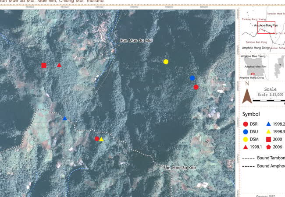Click the 'Ban Mae Sa Mai' map label
The height and width of the screenshot is (197, 285).
[136, 40]
